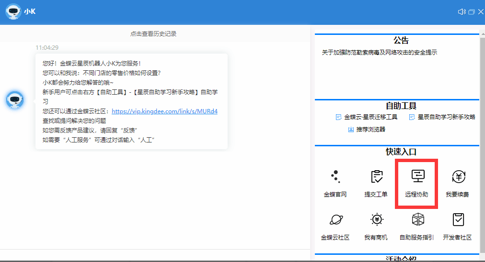This screenshot has height=262, width=485.
Task: Open 金蝶云社区 planet icon
Action: pyautogui.click(x=336, y=220)
